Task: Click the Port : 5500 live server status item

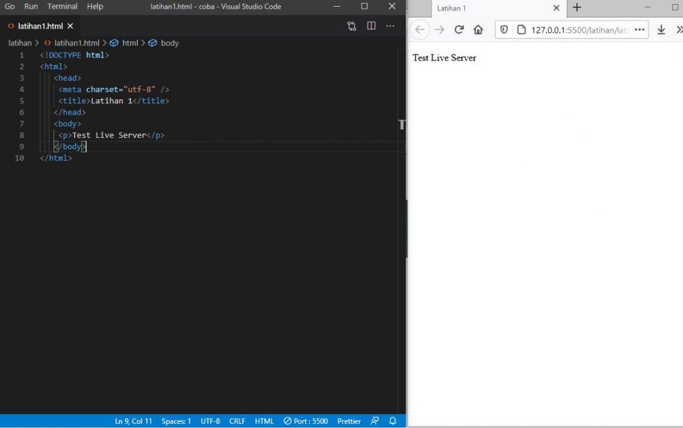Action: pyautogui.click(x=305, y=421)
